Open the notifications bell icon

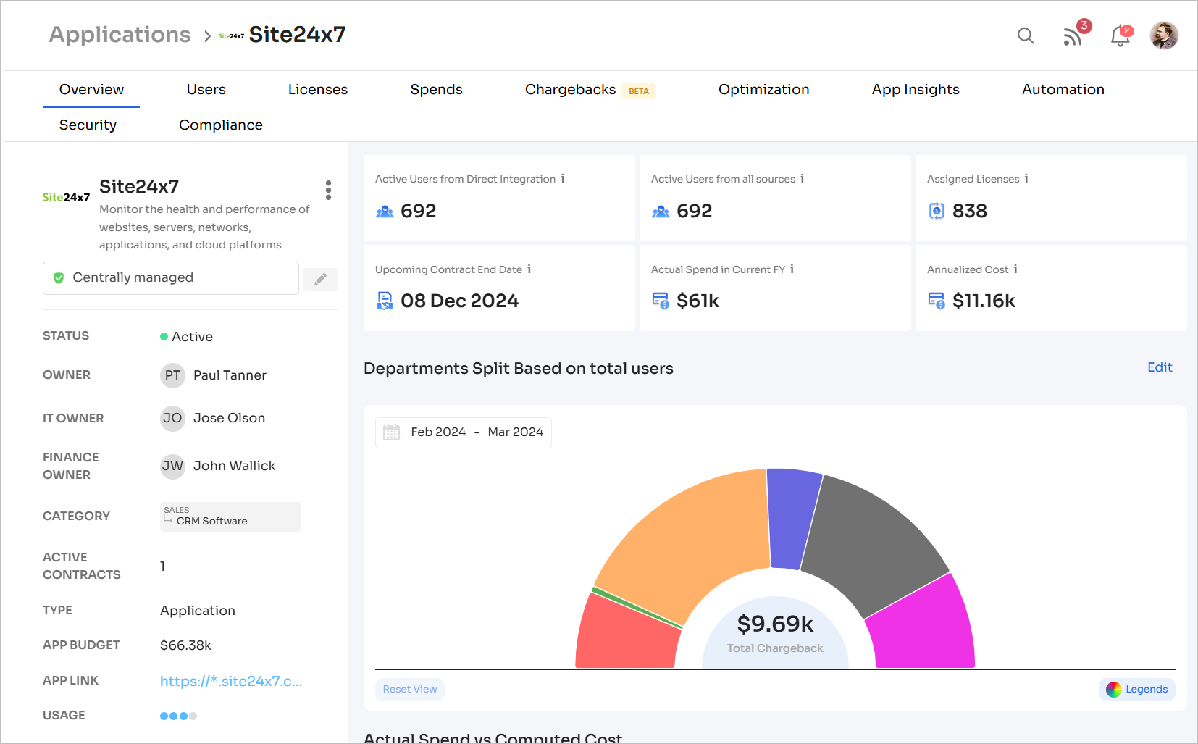[x=1121, y=35]
